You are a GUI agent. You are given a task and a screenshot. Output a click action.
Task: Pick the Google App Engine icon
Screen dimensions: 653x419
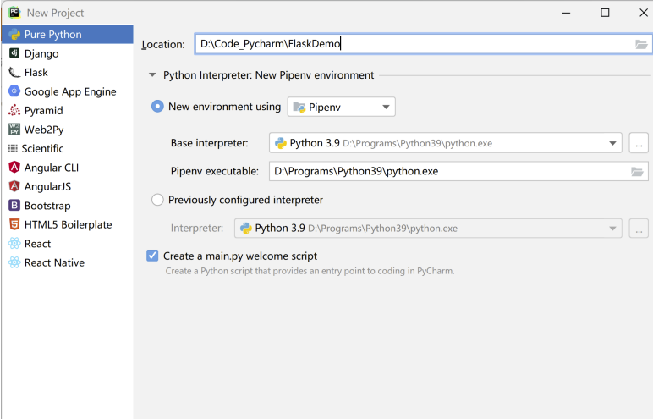pos(14,91)
